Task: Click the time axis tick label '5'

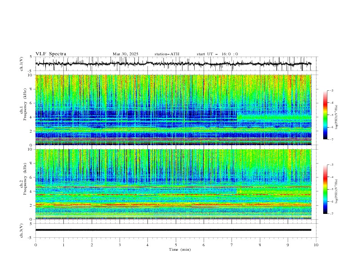Action: 176,245
